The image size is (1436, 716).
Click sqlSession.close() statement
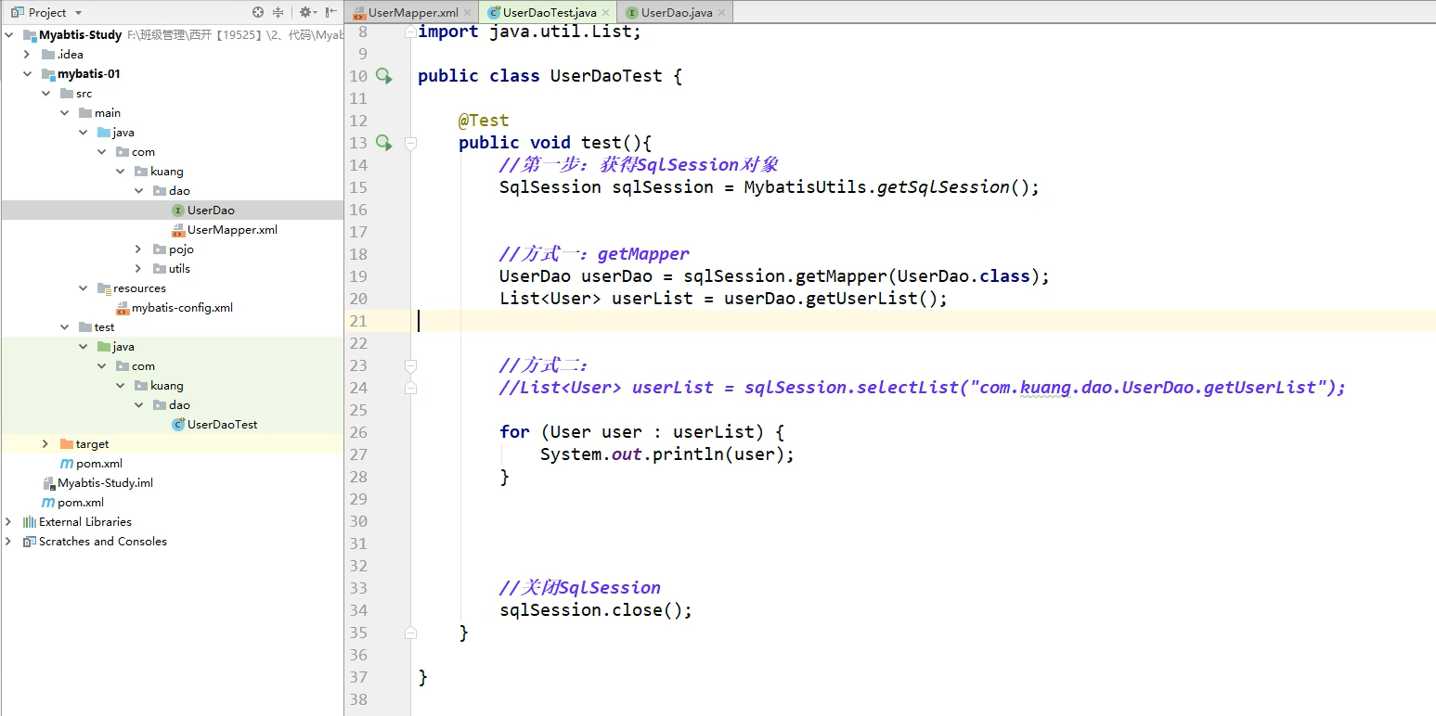click(x=596, y=610)
